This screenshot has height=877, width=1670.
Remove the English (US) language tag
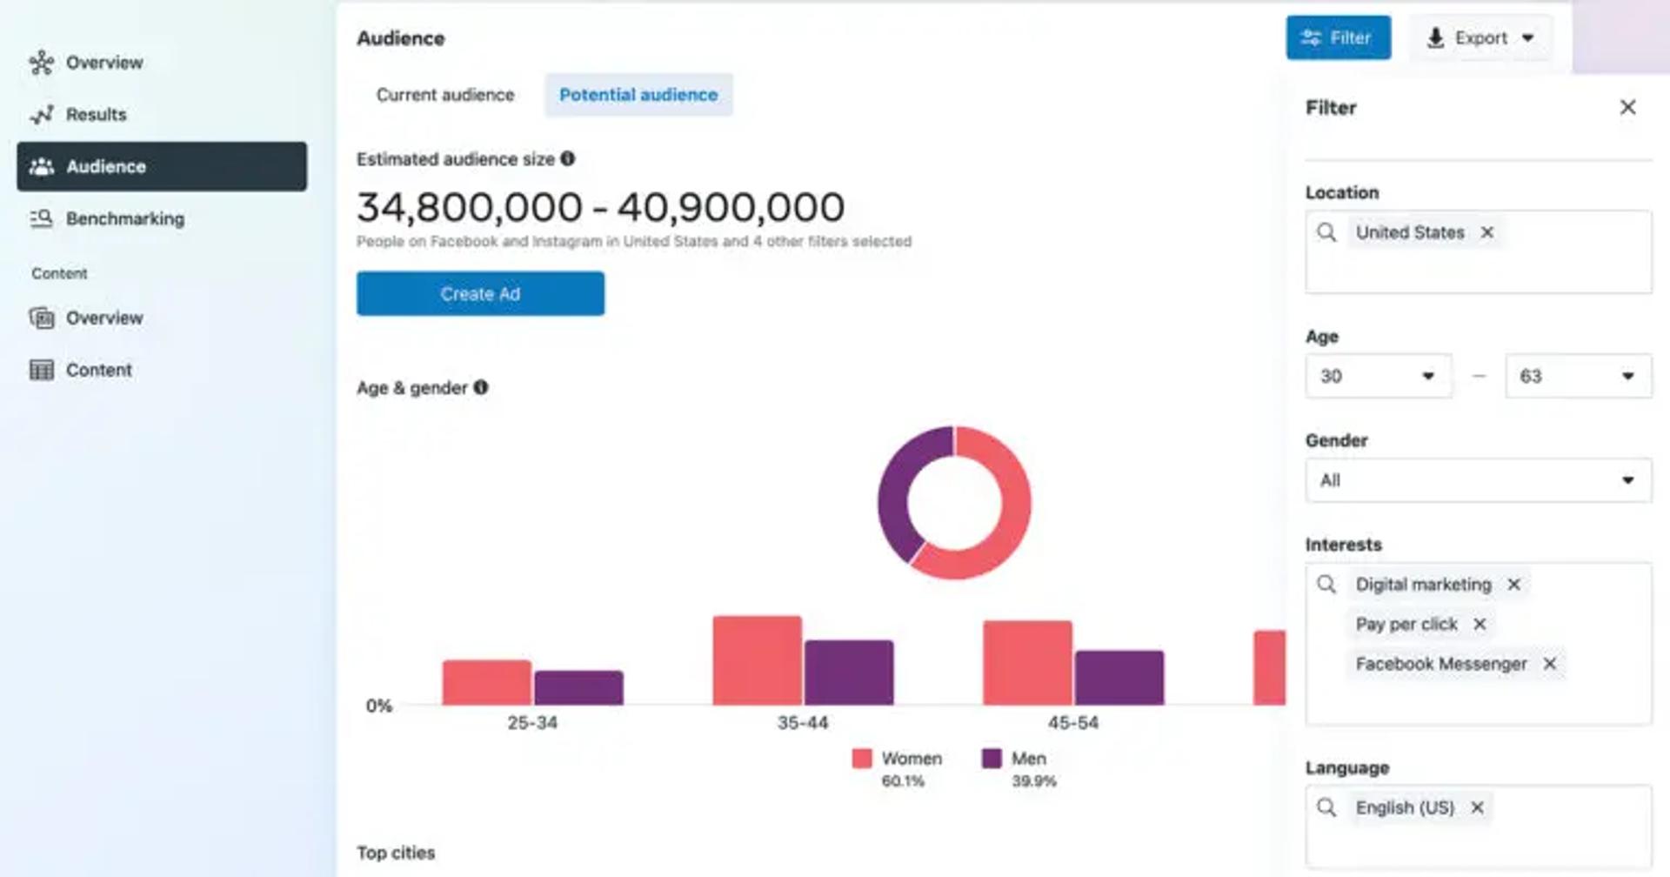1478,807
